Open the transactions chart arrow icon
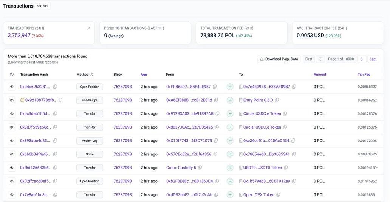The height and width of the screenshot is (202, 390). point(88,28)
